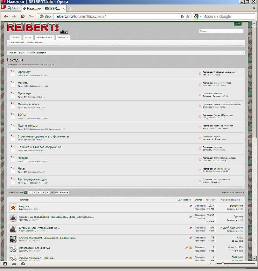Go to Военная археология breadcrumb
This screenshot has width=258, height=271.
click(37, 53)
